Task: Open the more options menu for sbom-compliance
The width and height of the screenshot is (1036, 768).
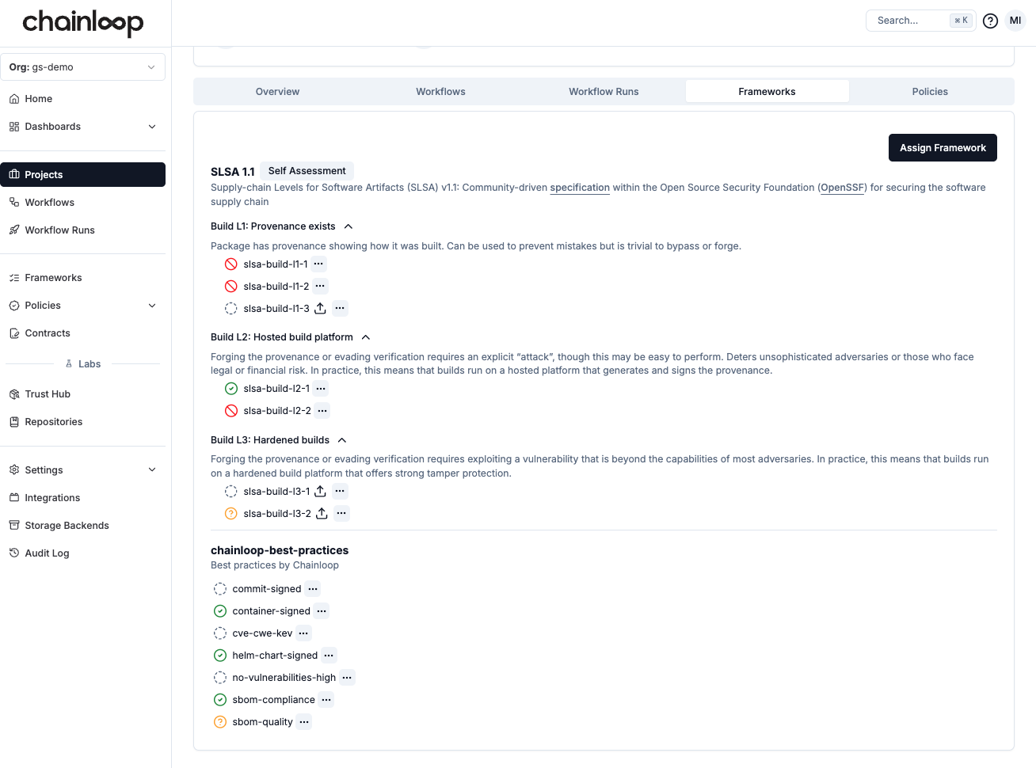Action: (x=326, y=699)
